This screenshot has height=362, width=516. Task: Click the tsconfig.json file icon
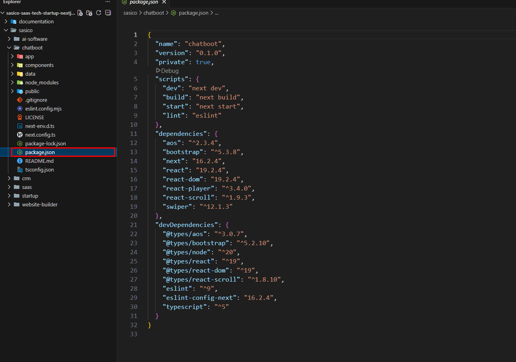click(20, 170)
